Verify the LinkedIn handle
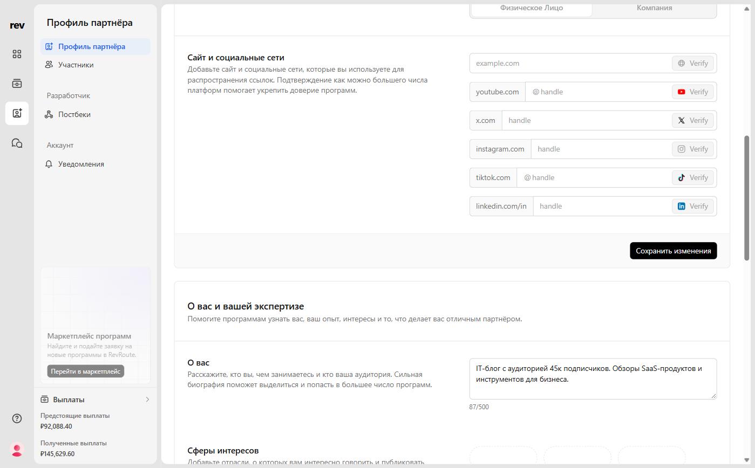The width and height of the screenshot is (755, 468). tap(693, 206)
